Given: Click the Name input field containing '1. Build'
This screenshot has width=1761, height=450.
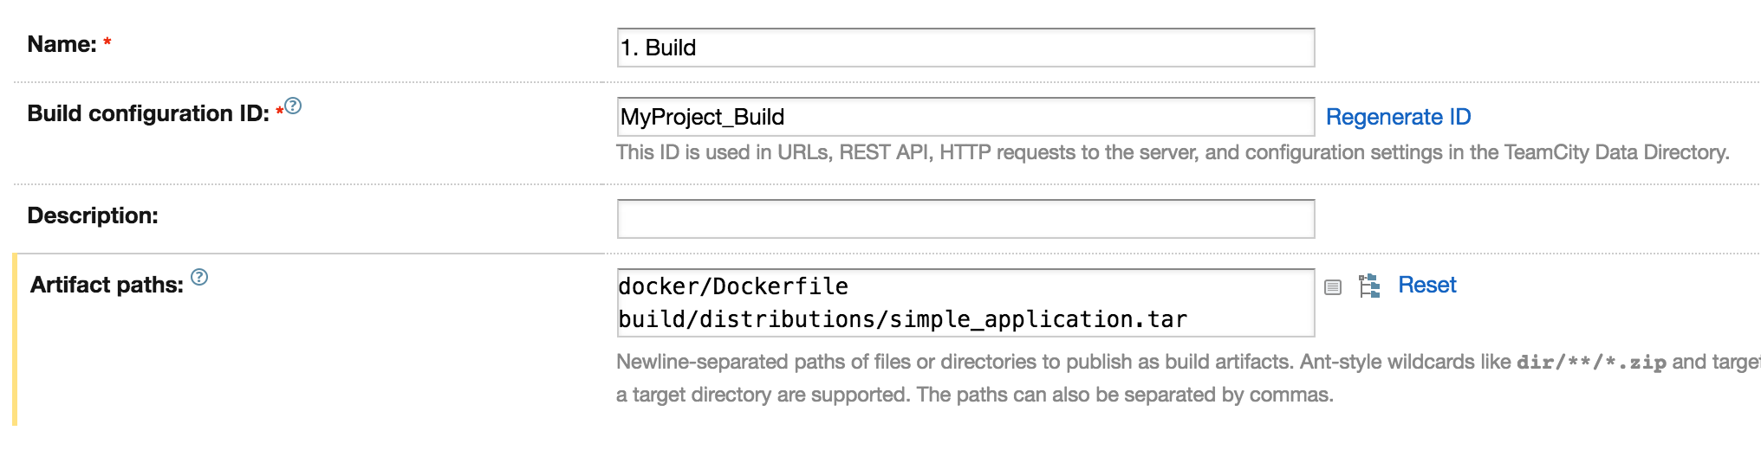Looking at the screenshot, I should tap(965, 48).
